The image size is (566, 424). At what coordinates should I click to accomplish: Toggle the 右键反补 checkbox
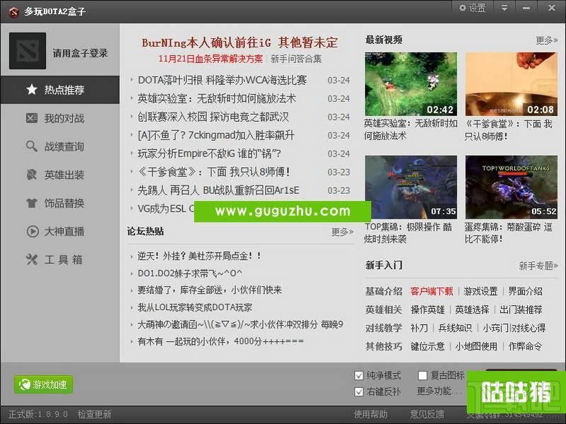[x=359, y=392]
